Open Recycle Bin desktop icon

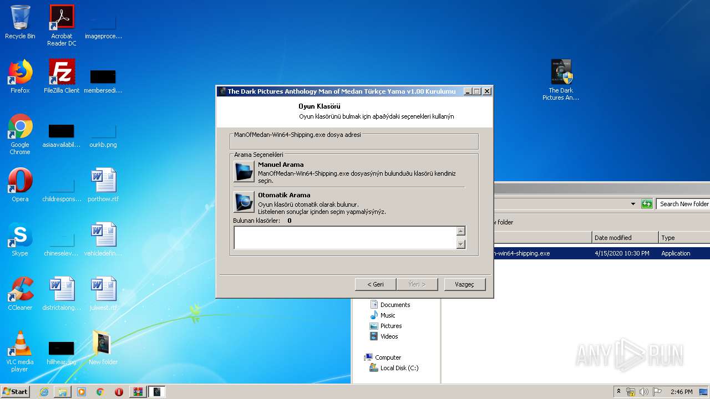click(x=20, y=22)
